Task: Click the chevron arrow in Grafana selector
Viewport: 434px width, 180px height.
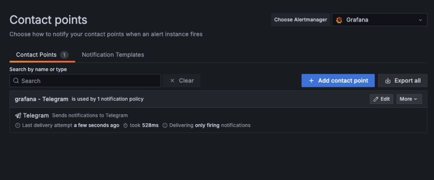Action: coord(420,20)
